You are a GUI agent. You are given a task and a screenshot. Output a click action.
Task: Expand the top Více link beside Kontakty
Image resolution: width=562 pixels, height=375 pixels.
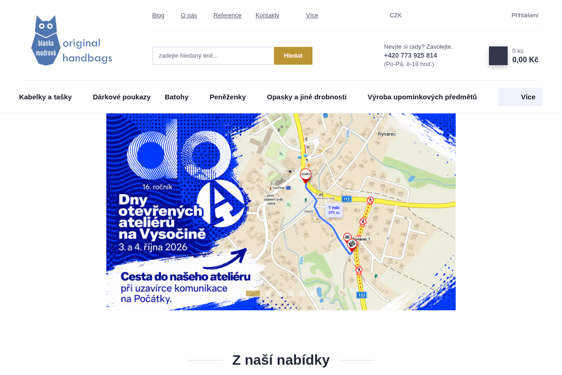click(312, 15)
